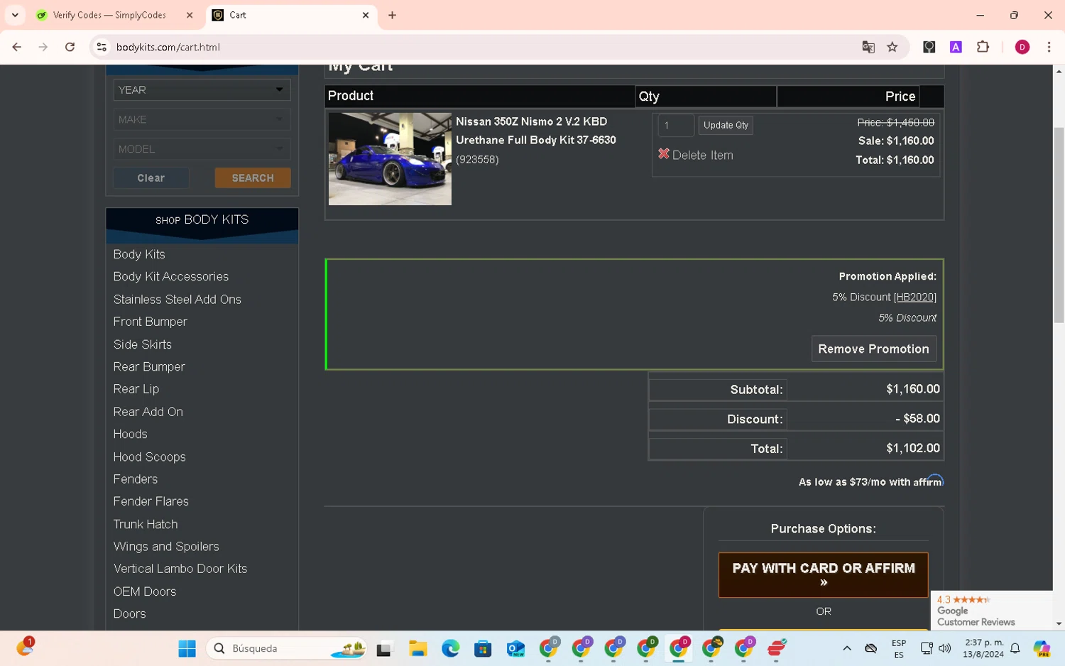Click the Update Qty button
This screenshot has height=666, width=1065.
[726, 125]
